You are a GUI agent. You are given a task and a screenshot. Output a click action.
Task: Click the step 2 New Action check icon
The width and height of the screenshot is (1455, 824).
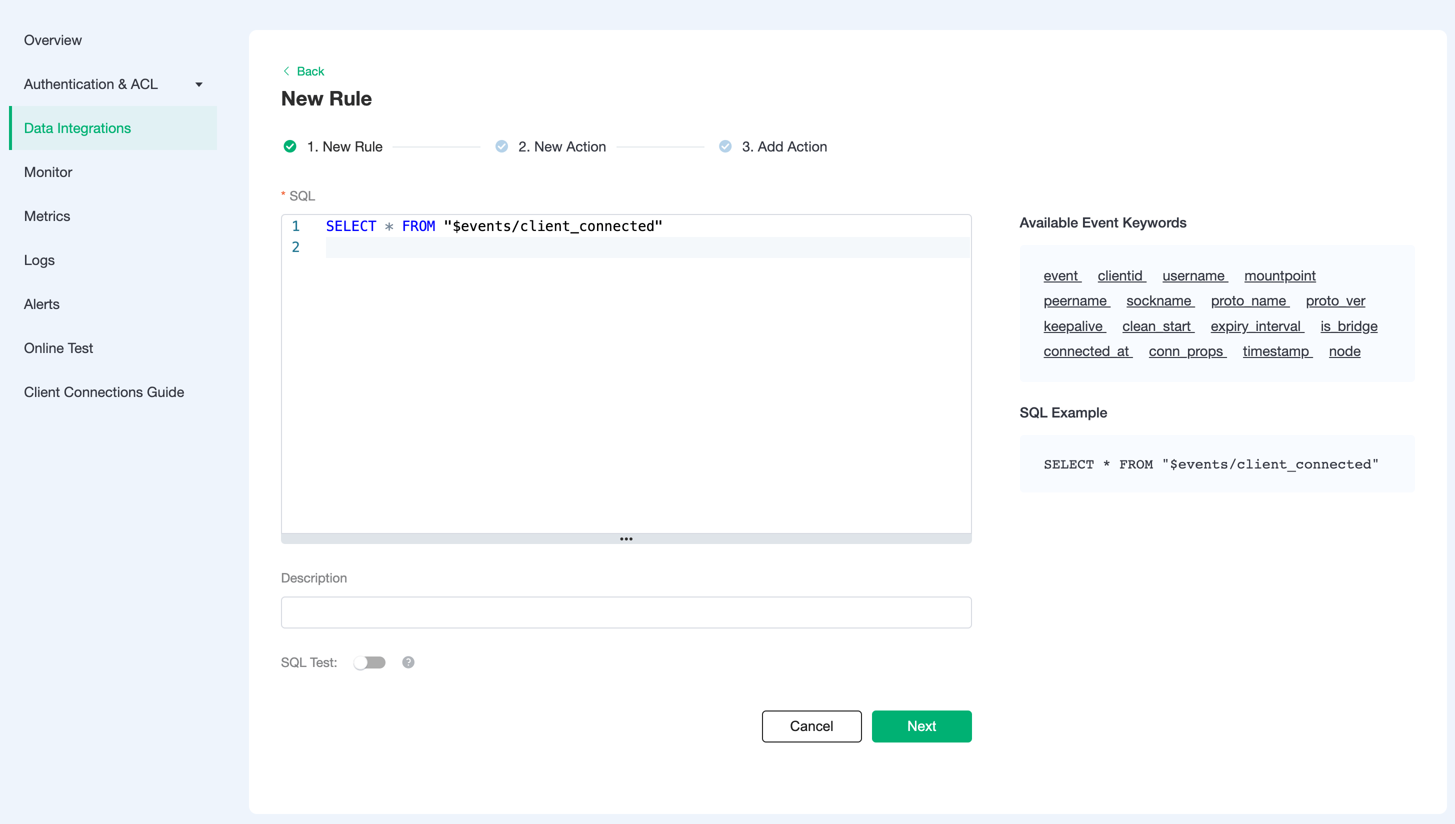pos(502,146)
